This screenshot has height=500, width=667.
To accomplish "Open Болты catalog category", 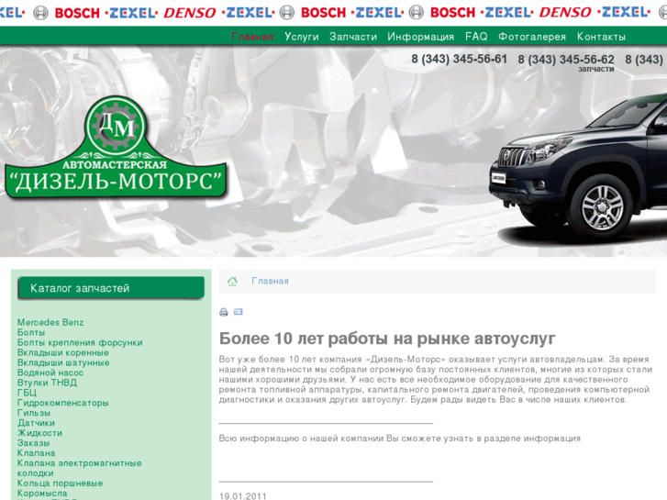I will point(31,332).
